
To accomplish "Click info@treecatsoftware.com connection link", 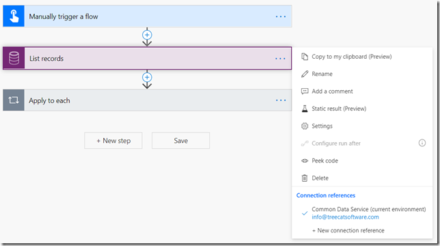I will pyautogui.click(x=345, y=217).
